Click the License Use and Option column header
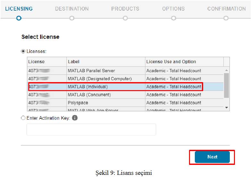This screenshot has height=179, width=251. 185,62
